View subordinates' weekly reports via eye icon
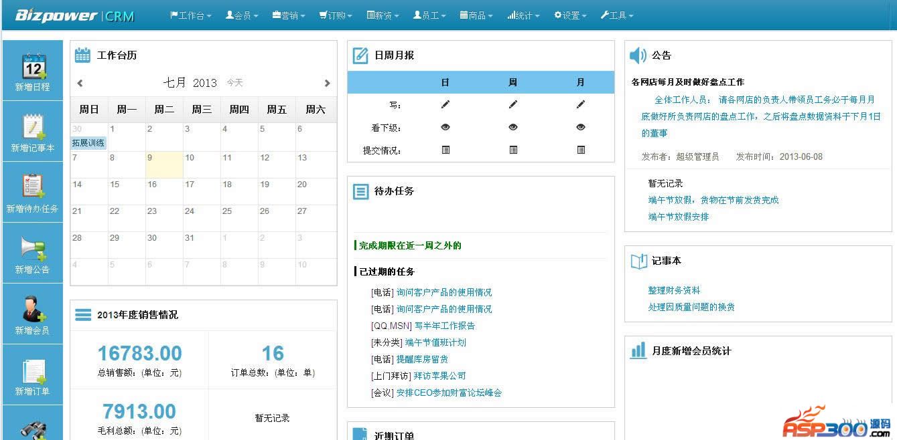897x440 pixels. point(513,127)
